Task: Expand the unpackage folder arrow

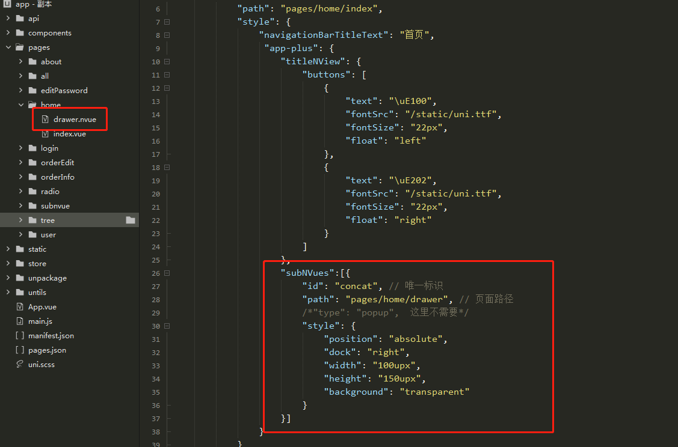Action: click(8, 278)
